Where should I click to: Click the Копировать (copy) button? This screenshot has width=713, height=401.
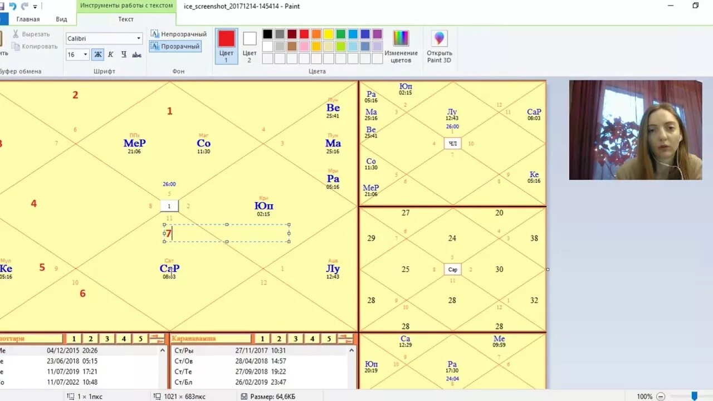click(x=35, y=46)
